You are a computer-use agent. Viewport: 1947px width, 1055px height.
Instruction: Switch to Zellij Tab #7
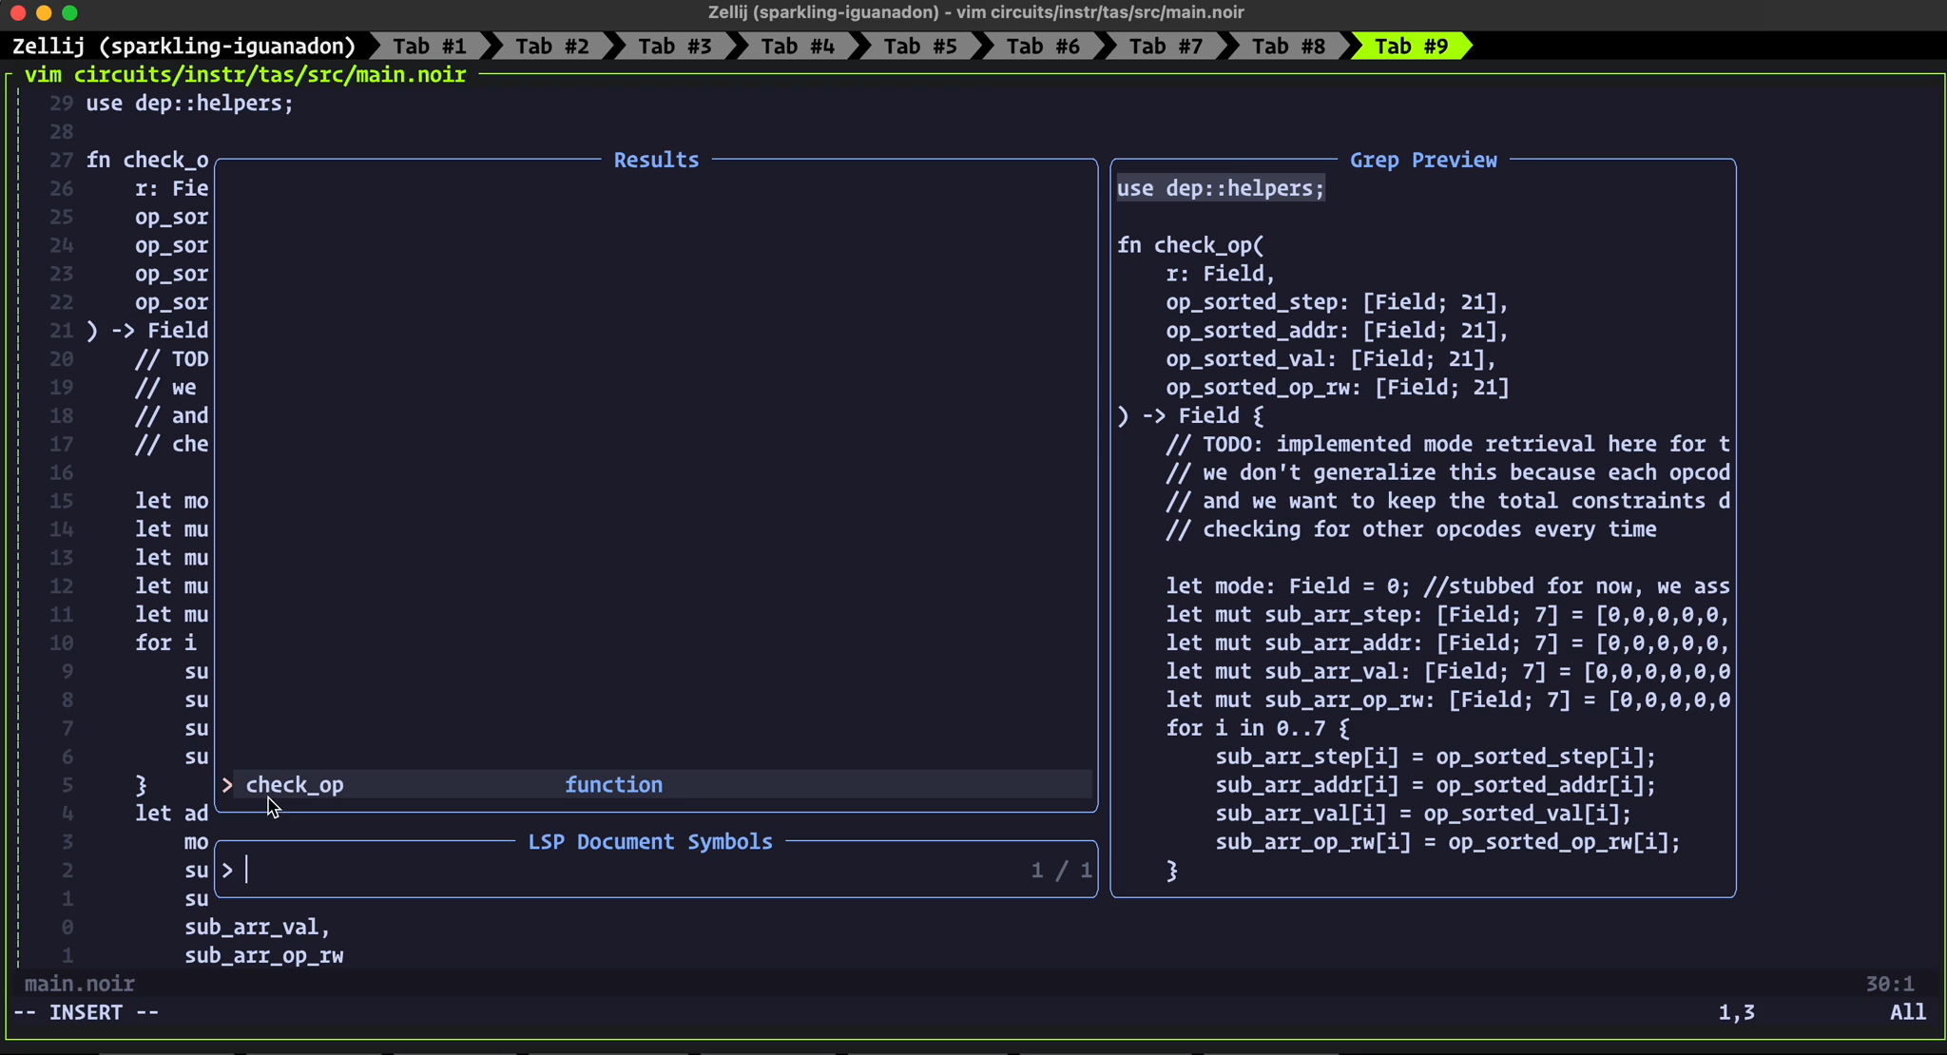click(x=1166, y=46)
